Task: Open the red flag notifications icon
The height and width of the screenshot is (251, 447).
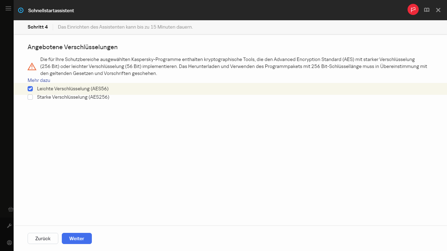Action: (x=413, y=10)
